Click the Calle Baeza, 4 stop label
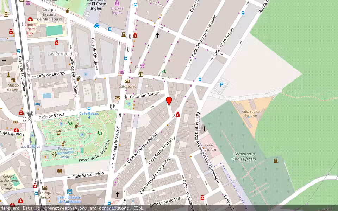 (89, 115)
